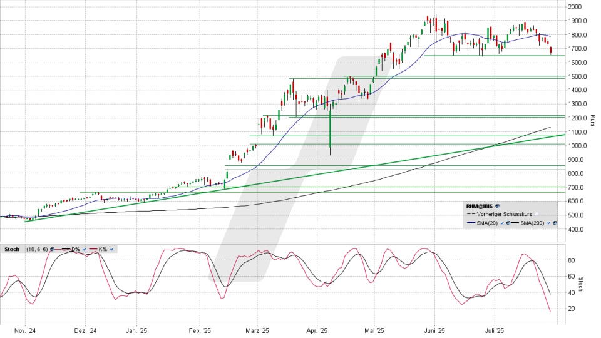Open SMA(20) settings icon in legend

[508, 223]
